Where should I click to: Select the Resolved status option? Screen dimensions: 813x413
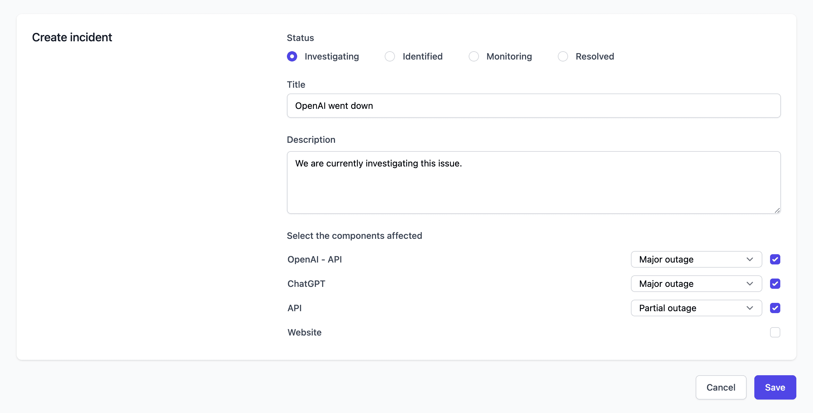pyautogui.click(x=563, y=56)
